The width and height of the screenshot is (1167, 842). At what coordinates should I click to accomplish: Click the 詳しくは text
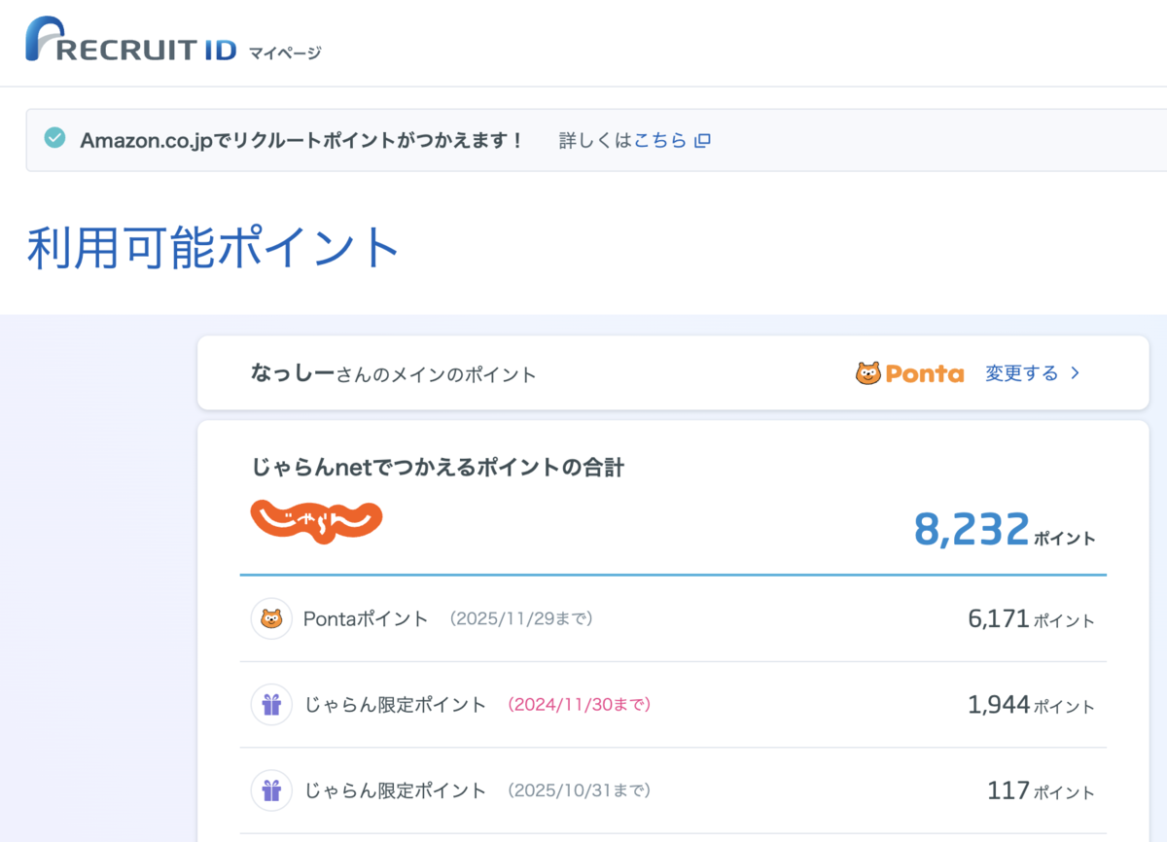pos(596,140)
